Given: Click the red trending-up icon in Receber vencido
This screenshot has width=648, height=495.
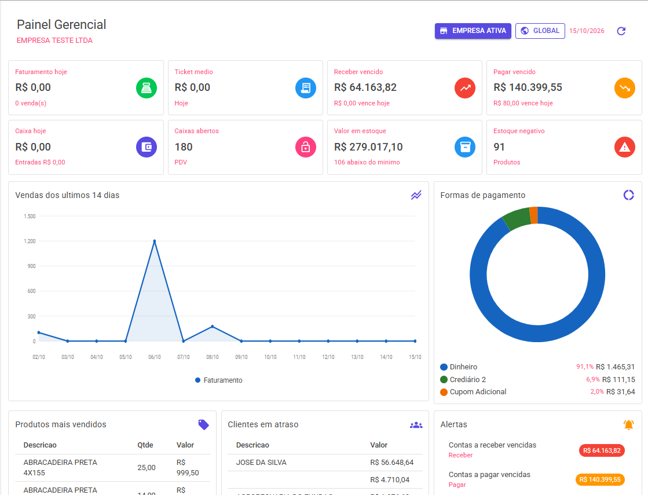Looking at the screenshot, I should pos(465,88).
